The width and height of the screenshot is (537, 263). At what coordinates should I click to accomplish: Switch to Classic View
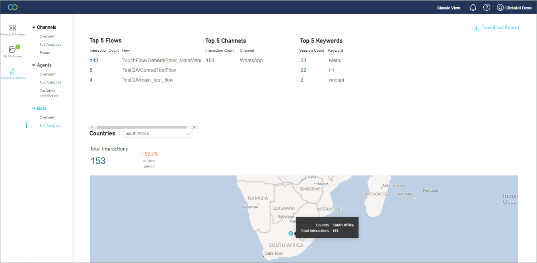pyautogui.click(x=448, y=8)
